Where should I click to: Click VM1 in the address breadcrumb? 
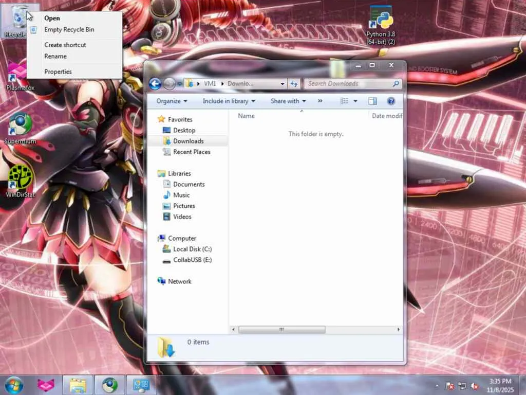point(210,84)
